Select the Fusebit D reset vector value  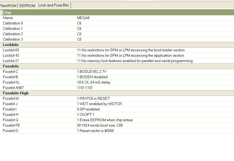[95, 131]
